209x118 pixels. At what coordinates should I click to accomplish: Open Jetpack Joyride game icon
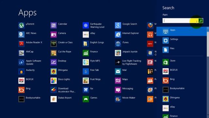click(x=118, y=53)
